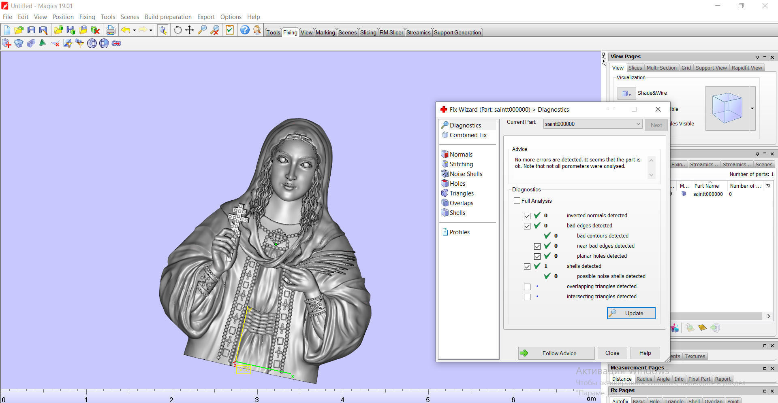Screen dimensions: 778x403
Task: Click the Save part floppy with green cube
Action: click(x=71, y=30)
